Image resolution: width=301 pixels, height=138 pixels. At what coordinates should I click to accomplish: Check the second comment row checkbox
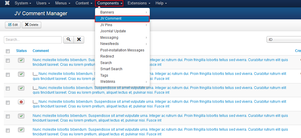click(x=8, y=75)
